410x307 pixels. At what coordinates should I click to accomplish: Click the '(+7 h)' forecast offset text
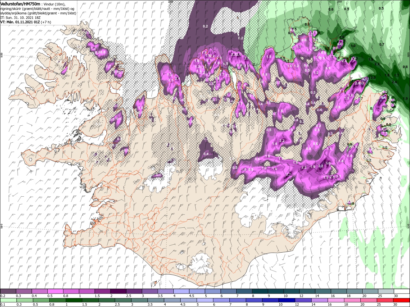(x=46, y=22)
